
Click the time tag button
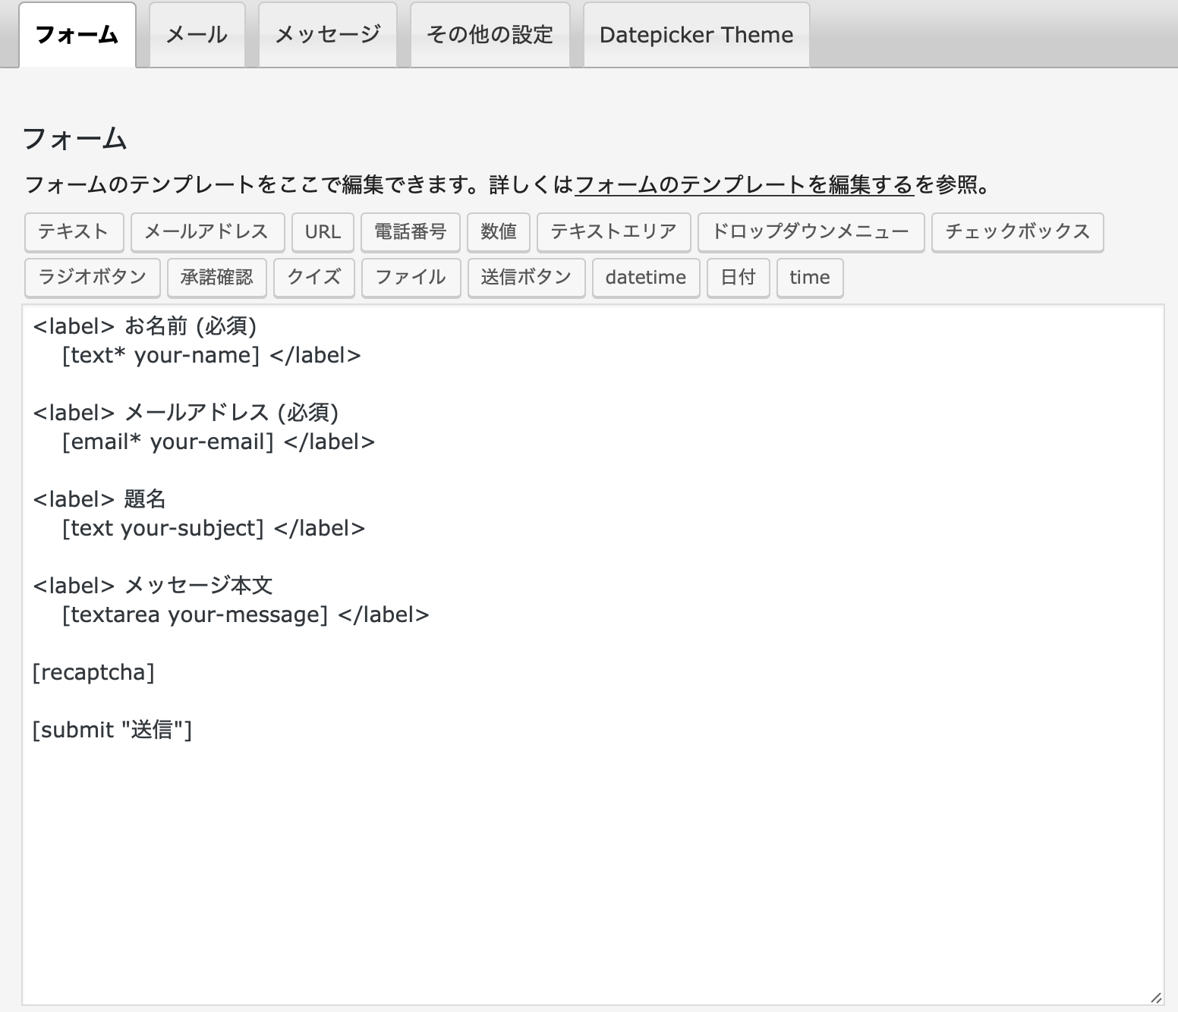click(x=810, y=278)
